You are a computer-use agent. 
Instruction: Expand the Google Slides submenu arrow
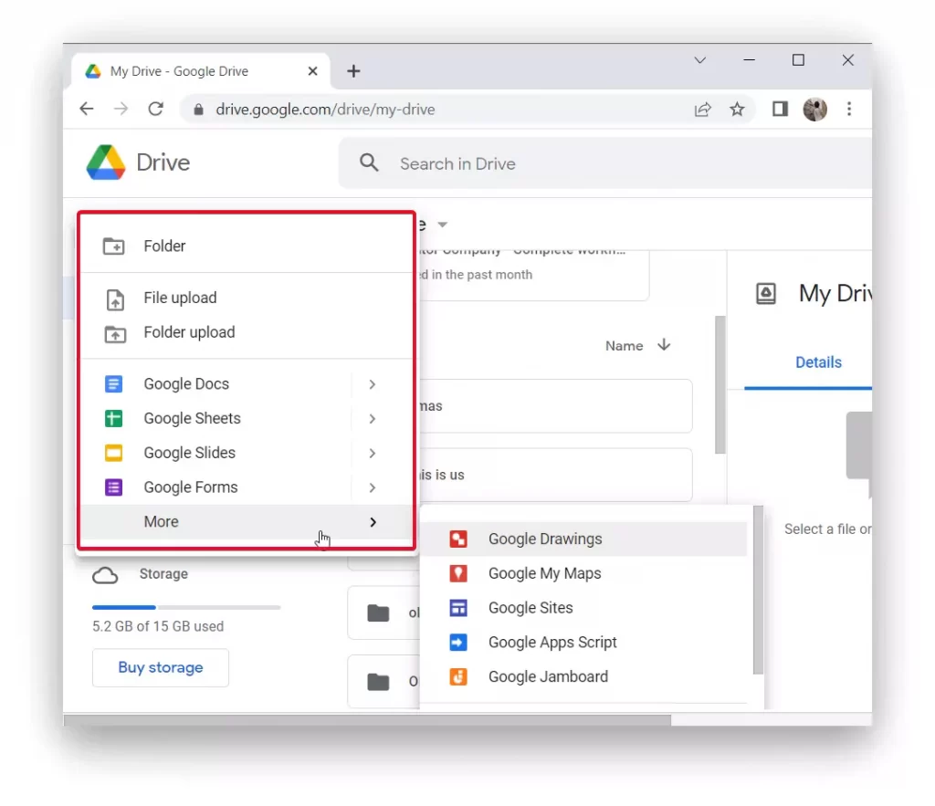point(373,454)
